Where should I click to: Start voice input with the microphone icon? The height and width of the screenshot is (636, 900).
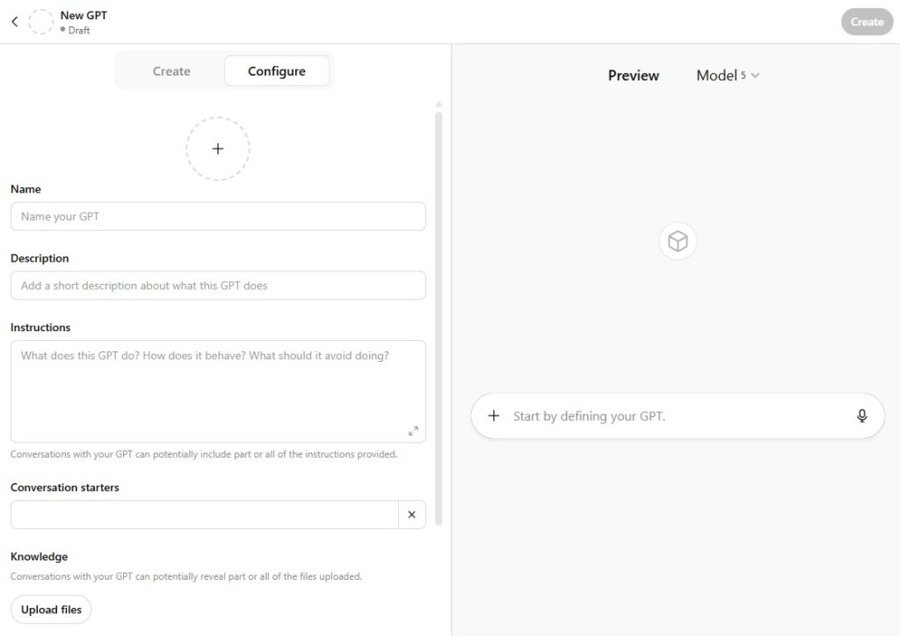(x=862, y=416)
